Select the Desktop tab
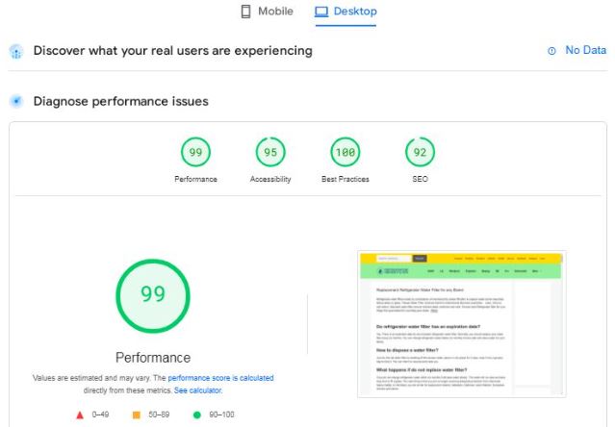The image size is (615, 427). [346, 12]
